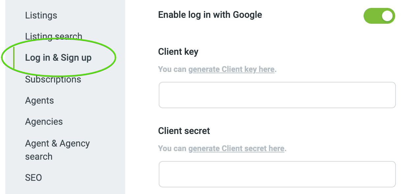Select Agent & Agency search item
Screen dimensions: 411x194
(x=57, y=150)
